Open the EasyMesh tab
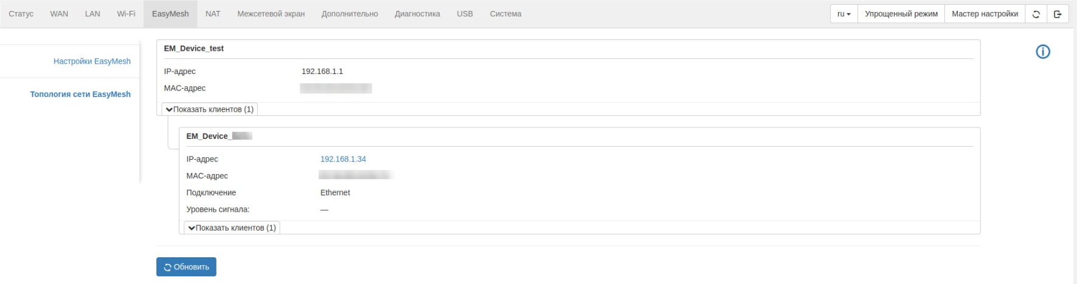 [x=170, y=14]
